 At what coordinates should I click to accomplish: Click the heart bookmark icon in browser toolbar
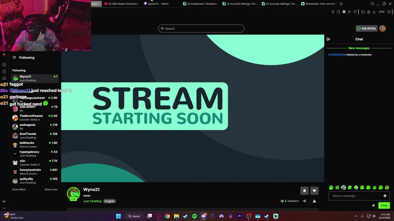pyautogui.click(x=355, y=12)
